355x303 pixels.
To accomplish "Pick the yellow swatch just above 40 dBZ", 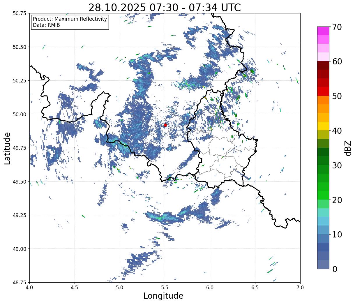I will tap(323, 126).
